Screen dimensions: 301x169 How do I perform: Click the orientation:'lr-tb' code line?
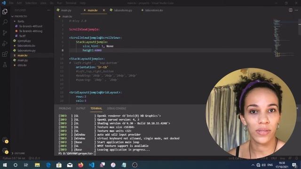click(92, 67)
